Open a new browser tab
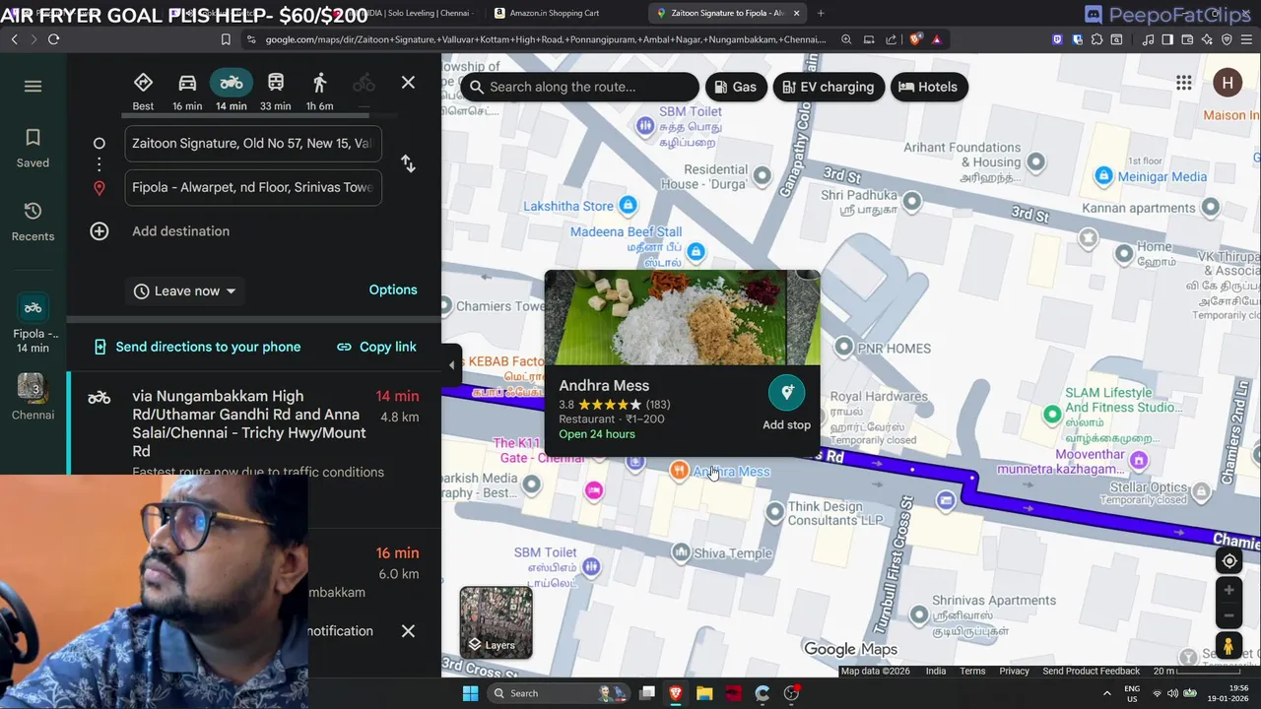This screenshot has width=1261, height=709. [821, 13]
